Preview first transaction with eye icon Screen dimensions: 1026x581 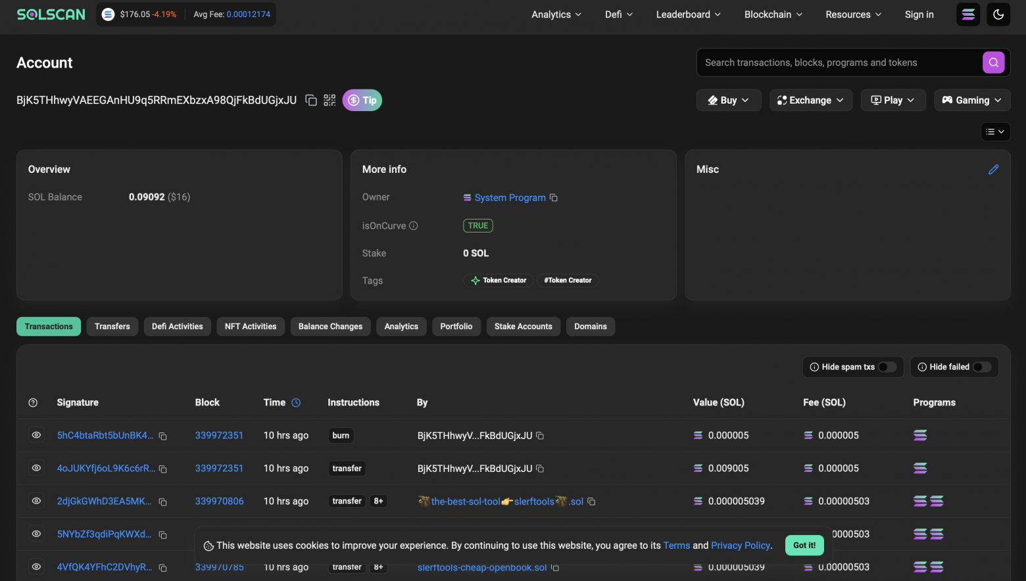click(x=37, y=435)
